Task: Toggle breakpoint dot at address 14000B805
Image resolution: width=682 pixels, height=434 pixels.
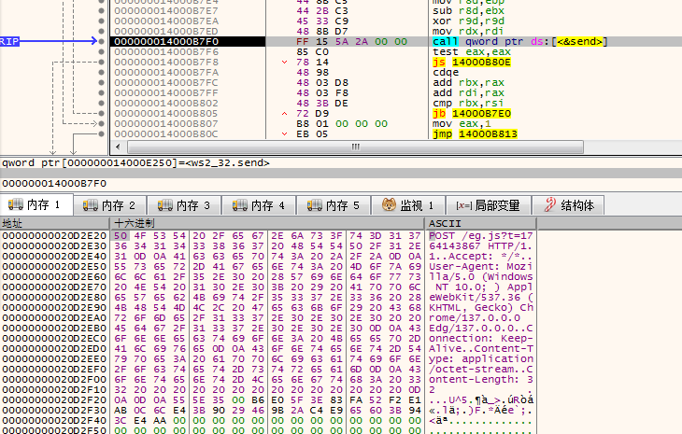Action: (x=101, y=113)
